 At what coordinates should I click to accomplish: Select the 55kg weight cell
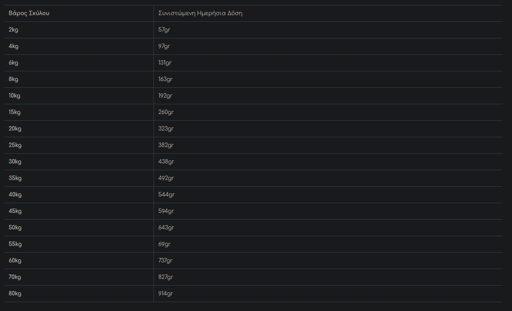coord(15,244)
